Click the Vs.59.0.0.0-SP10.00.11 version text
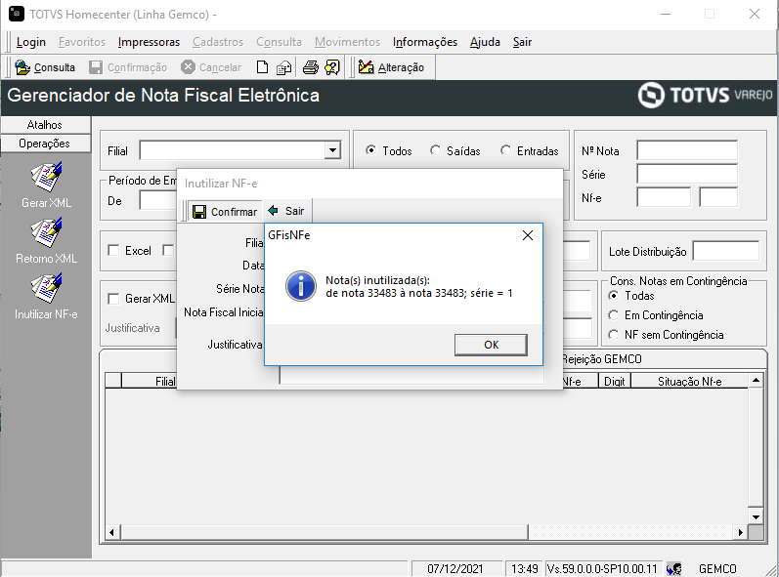Image resolution: width=779 pixels, height=577 pixels. pos(602,568)
